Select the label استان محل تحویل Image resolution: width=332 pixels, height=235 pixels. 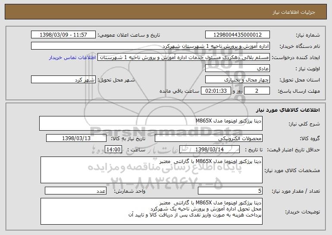300,80
